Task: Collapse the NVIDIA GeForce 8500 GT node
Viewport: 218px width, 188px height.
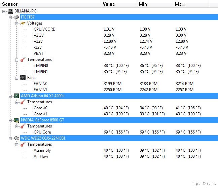Action: coord(10,120)
